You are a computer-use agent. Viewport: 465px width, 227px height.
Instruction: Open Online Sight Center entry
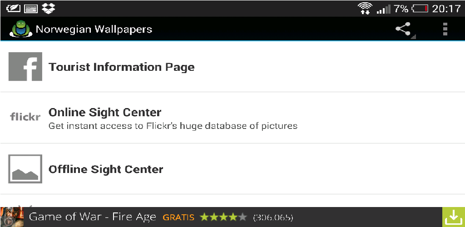point(105,112)
